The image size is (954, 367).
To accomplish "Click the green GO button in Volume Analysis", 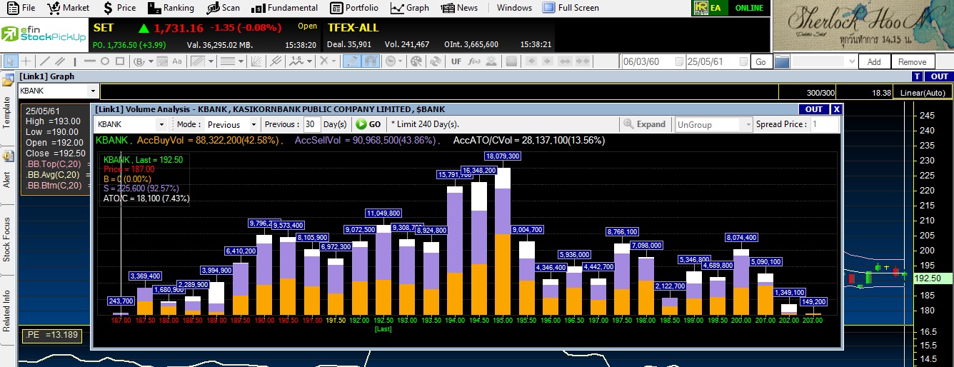I will pyautogui.click(x=368, y=124).
